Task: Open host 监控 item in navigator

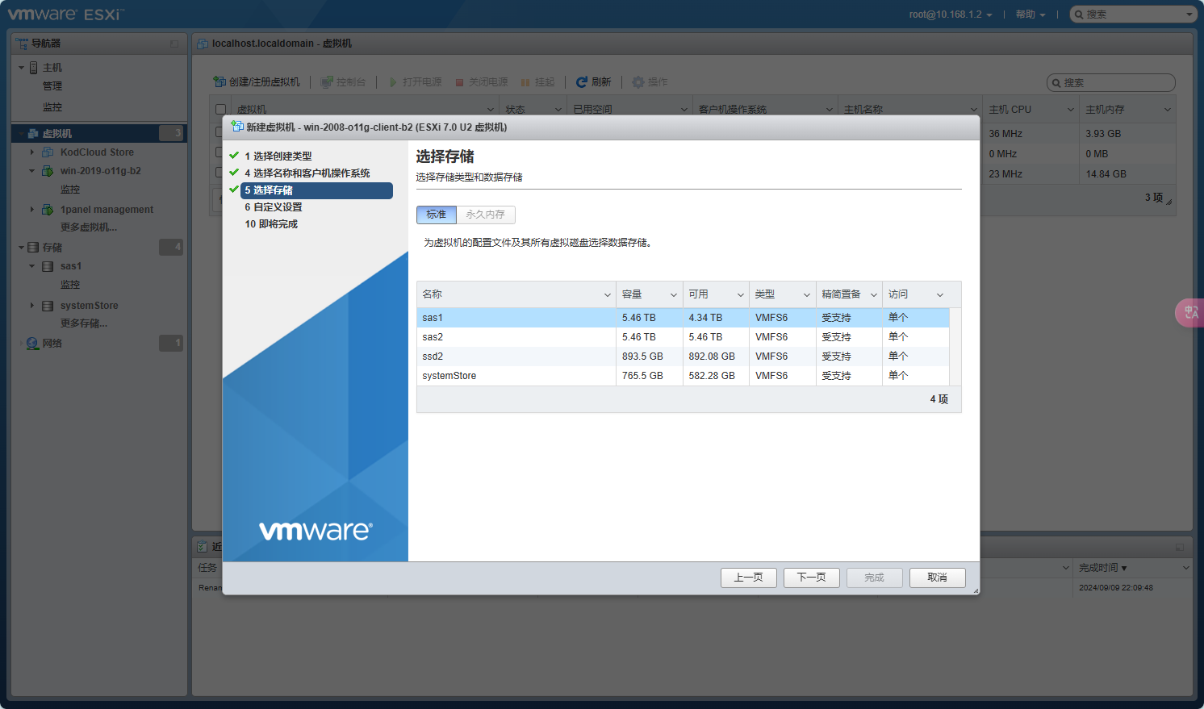Action: pos(52,107)
